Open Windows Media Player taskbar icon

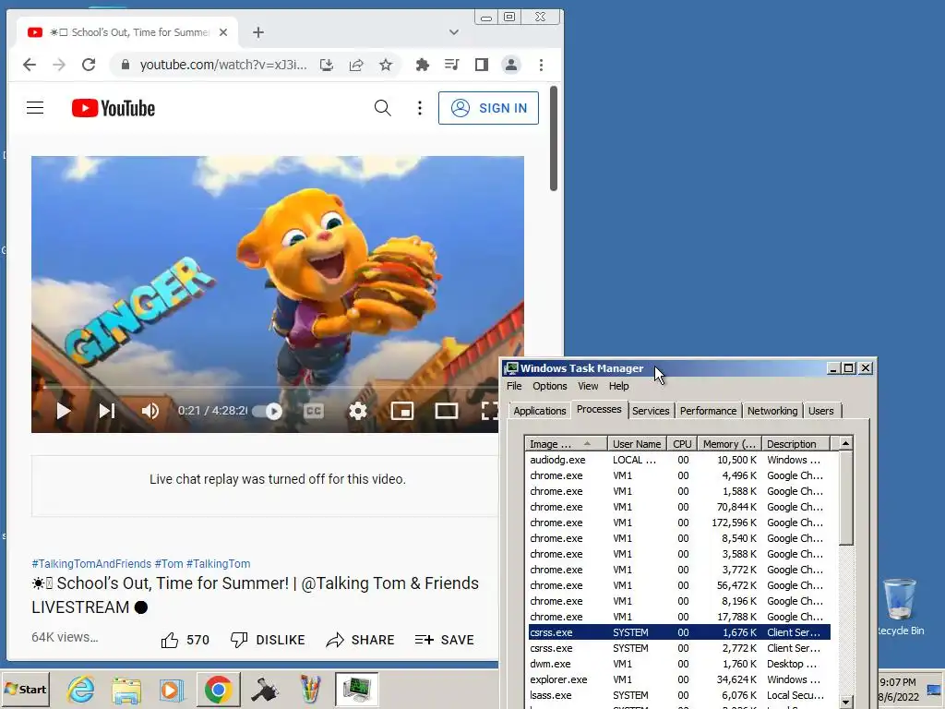click(x=171, y=689)
